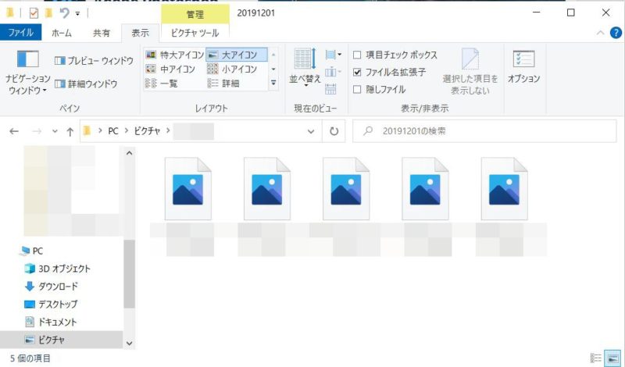This screenshot has width=625, height=367.
Task: Click Hide selected items (選択した項目を表示しない)
Action: [x=470, y=72]
